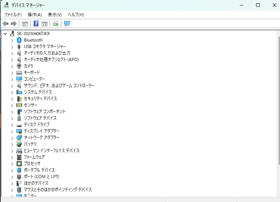
Task: Click the プロセッサ CPU icon
Action: tap(19, 164)
